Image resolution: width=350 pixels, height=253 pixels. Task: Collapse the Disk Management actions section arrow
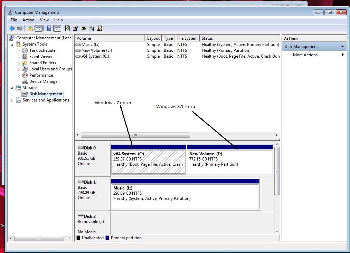(342, 47)
